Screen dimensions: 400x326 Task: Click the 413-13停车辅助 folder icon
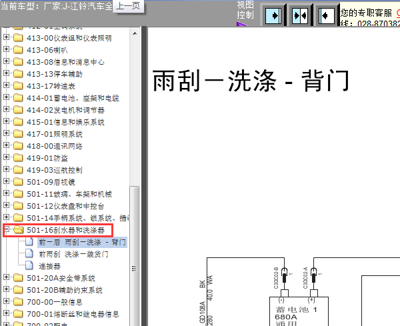pos(18,74)
